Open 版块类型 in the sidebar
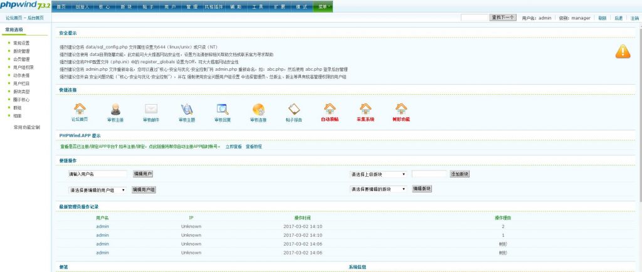This screenshot has width=642, height=272. [x=21, y=92]
